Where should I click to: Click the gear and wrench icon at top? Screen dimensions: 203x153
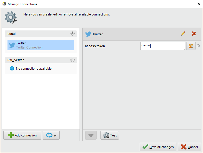tap(11, 17)
